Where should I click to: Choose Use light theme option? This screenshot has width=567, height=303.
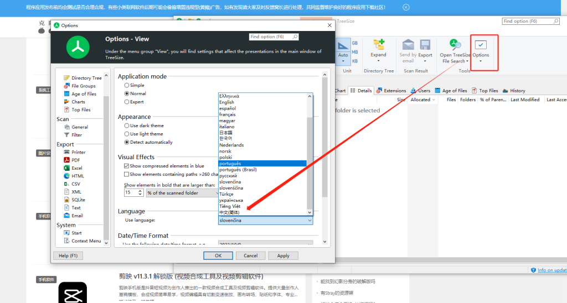tap(127, 134)
